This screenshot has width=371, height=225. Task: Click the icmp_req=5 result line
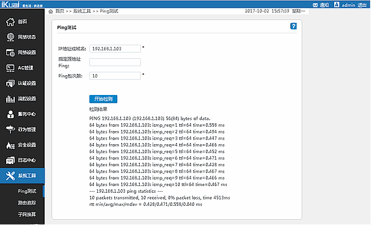(x=157, y=152)
